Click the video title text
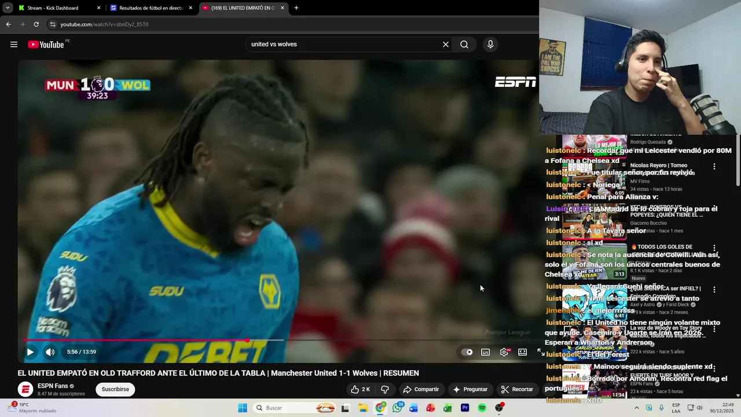Image resolution: width=741 pixels, height=417 pixels. pos(218,373)
